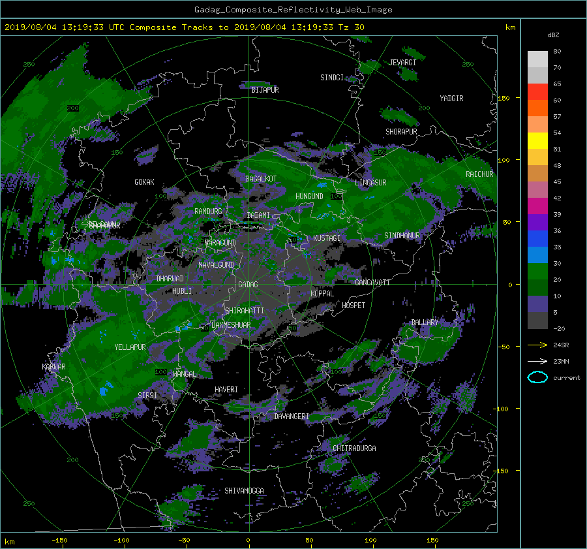Click the SHIRAHATTI city label
The image size is (587, 549).
245,311
